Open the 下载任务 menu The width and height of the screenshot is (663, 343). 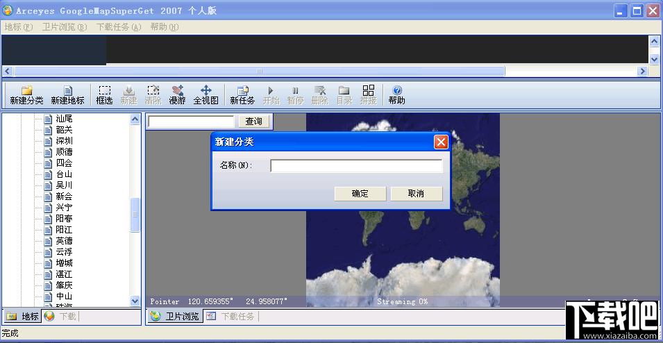coord(119,27)
